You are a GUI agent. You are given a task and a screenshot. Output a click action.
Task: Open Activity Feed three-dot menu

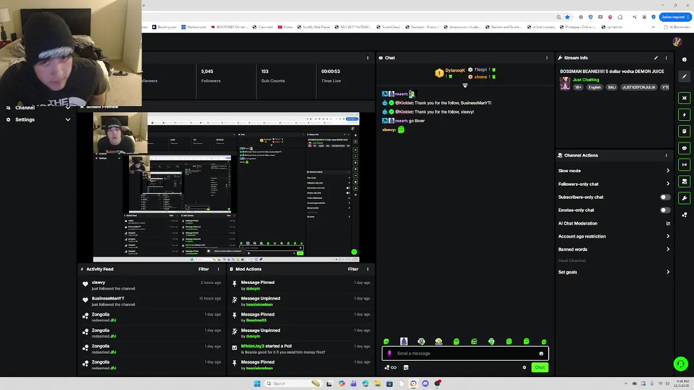[x=219, y=269]
